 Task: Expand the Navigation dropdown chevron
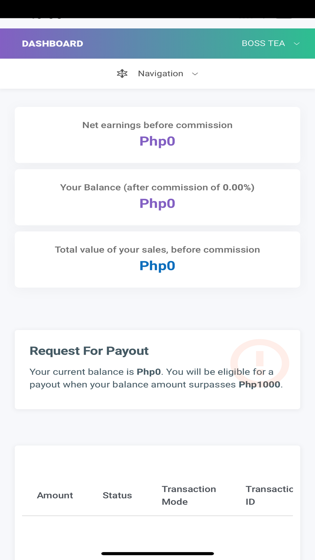195,74
